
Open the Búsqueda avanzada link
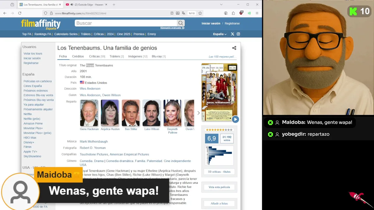tap(172, 28)
